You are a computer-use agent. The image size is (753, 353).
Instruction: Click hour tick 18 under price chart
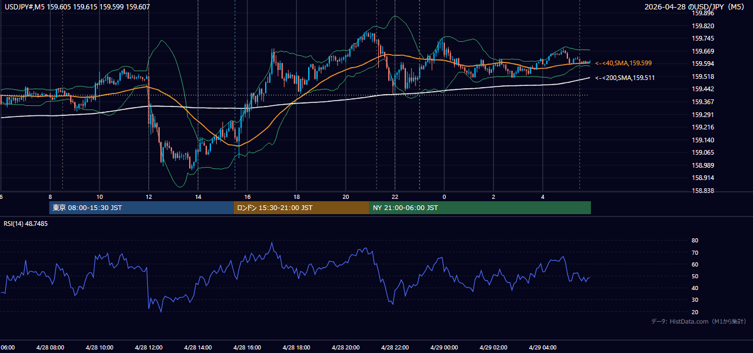coord(296,197)
